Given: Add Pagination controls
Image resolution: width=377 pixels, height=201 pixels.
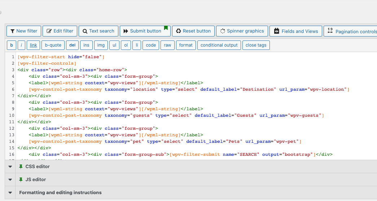Looking at the screenshot, I should pos(350,31).
